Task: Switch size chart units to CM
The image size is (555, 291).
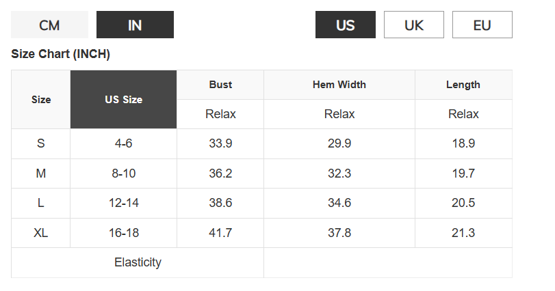Action: click(49, 25)
